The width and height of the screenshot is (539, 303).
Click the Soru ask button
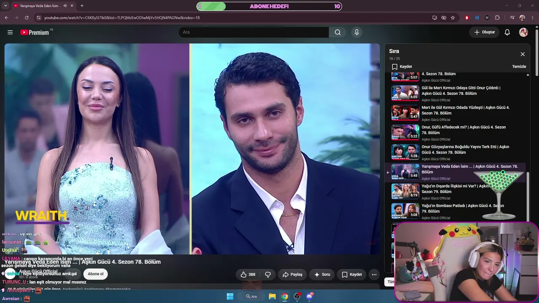322,274
